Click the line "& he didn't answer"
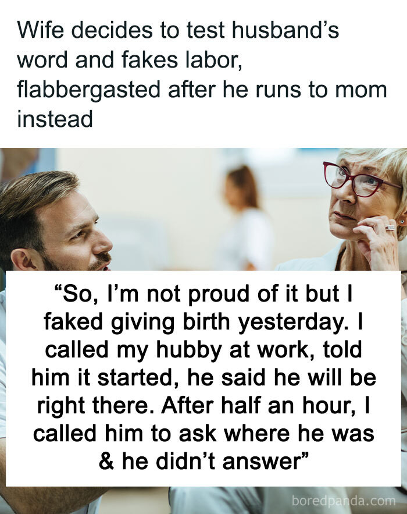 click(x=203, y=462)
